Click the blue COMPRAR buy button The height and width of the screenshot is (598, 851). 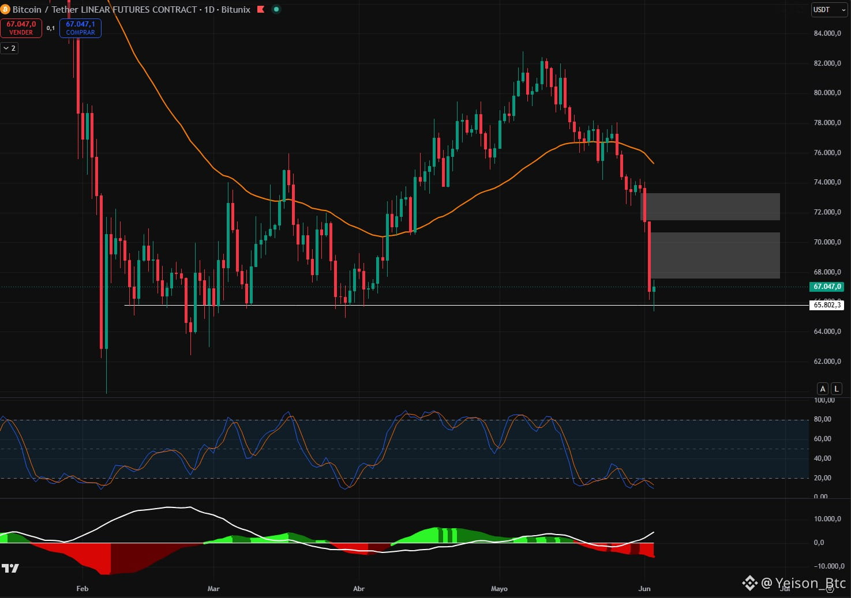(80, 28)
